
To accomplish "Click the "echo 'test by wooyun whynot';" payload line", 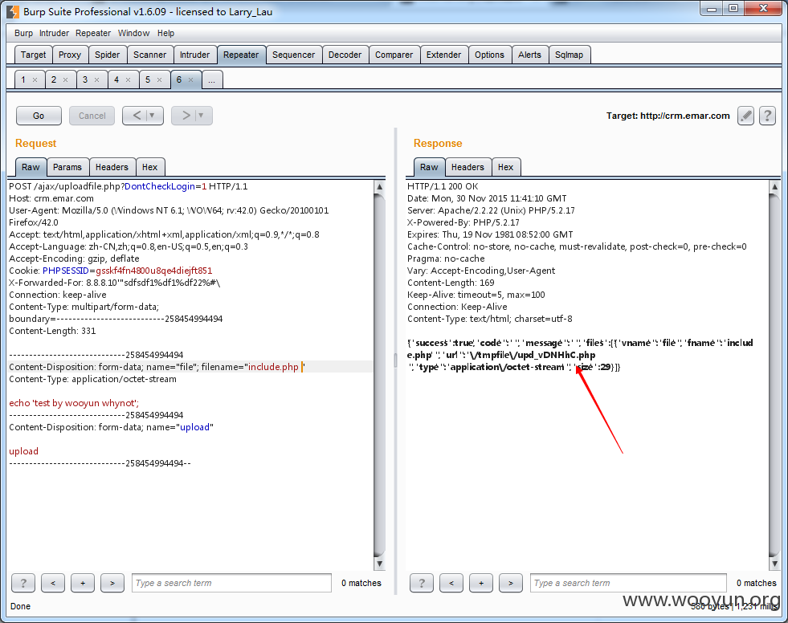I will (x=74, y=403).
